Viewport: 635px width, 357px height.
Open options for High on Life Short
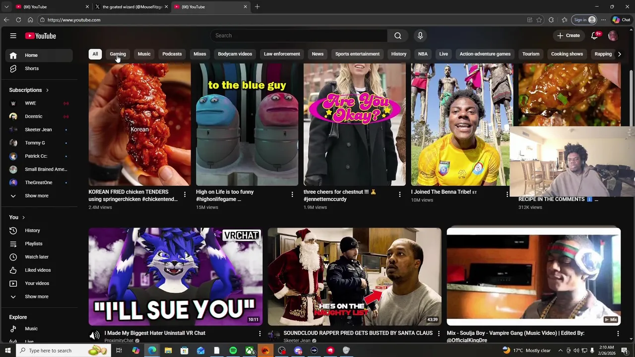pos(292,194)
